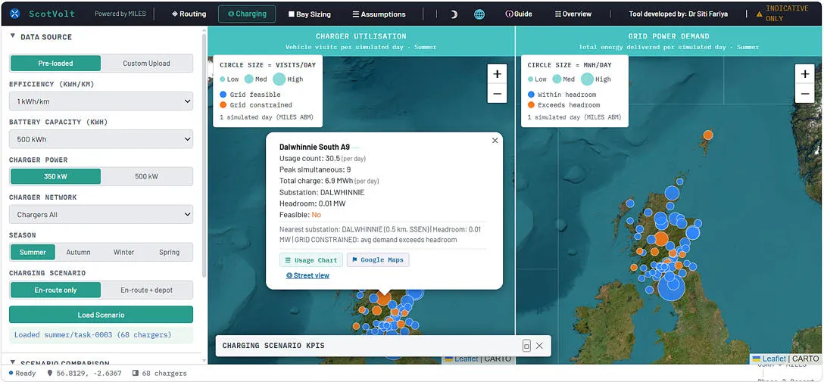The image size is (824, 382).
Task: Open the Guide
Action: 518,14
